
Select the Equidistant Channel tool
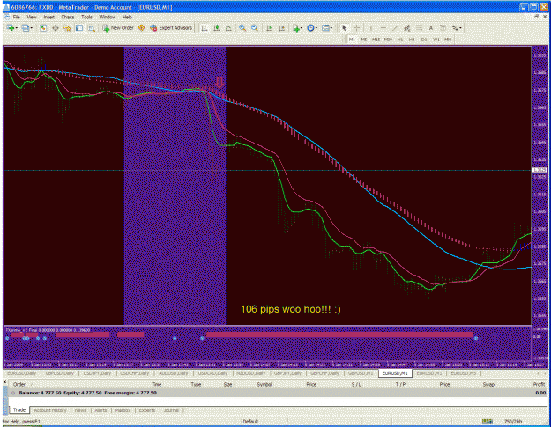(x=407, y=28)
